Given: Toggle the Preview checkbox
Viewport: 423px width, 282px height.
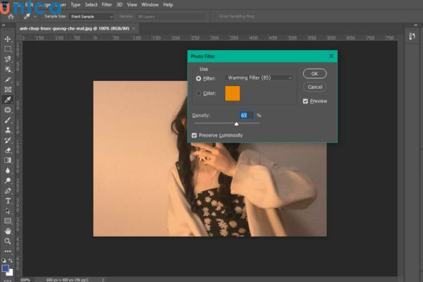Looking at the screenshot, I should [305, 101].
